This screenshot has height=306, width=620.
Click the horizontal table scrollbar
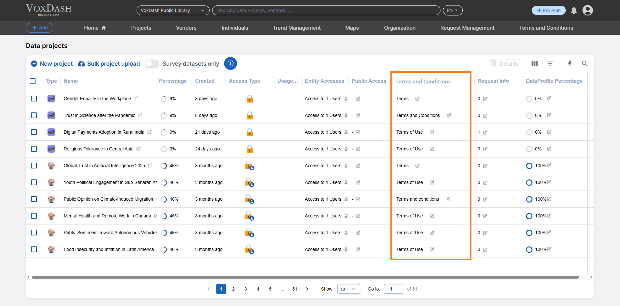305,277
